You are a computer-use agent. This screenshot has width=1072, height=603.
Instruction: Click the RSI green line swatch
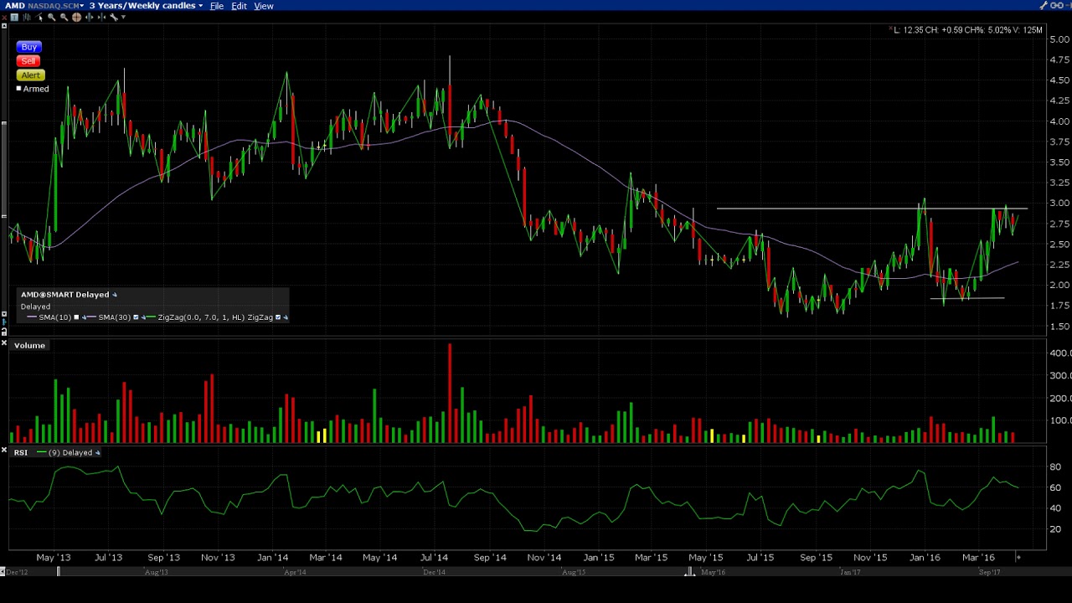click(x=42, y=453)
